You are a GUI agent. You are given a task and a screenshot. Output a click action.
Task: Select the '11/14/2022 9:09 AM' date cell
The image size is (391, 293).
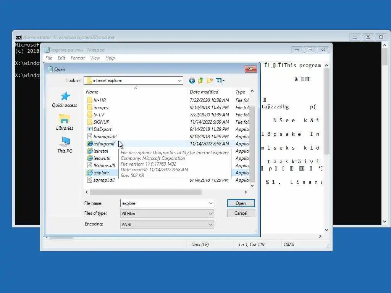209,122
